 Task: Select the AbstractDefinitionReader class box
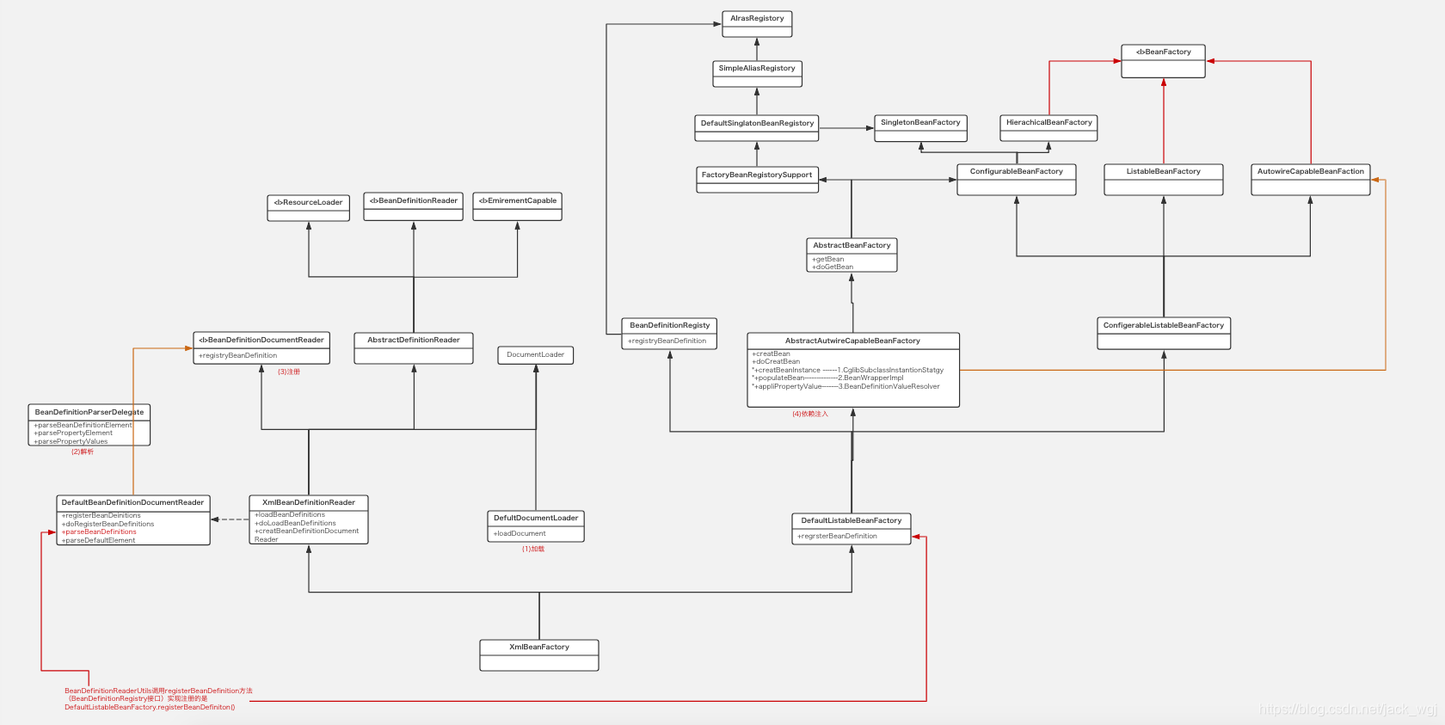[414, 348]
